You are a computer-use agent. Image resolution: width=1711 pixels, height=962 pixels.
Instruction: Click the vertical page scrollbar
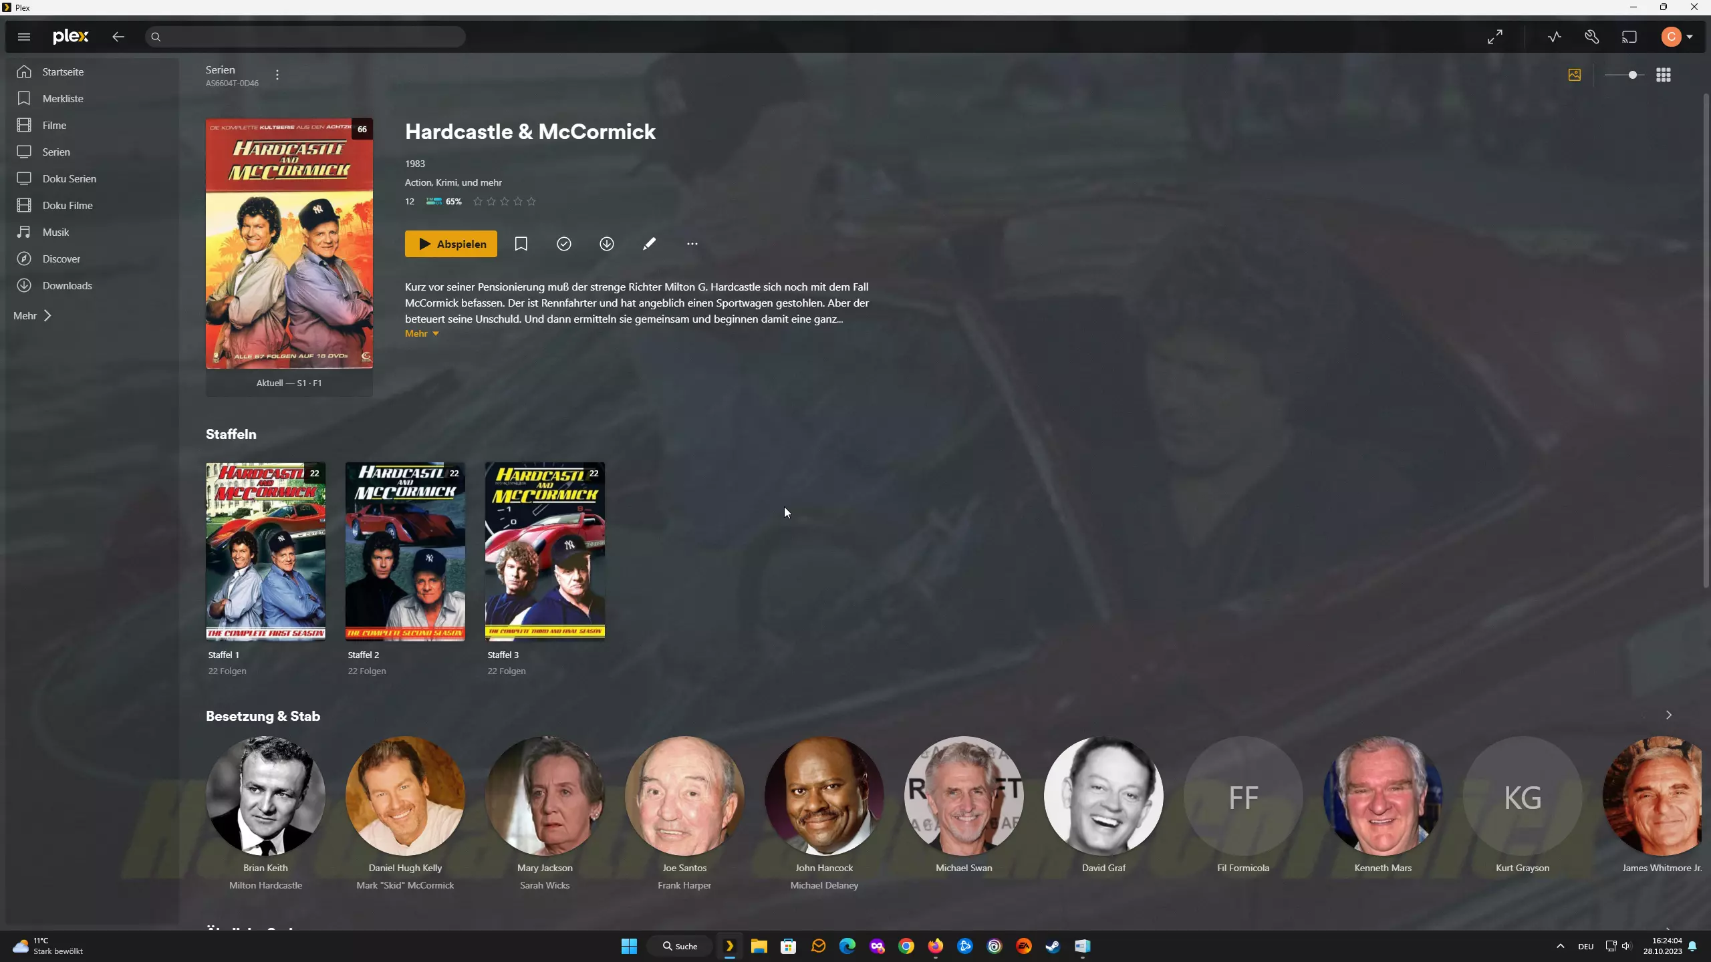click(x=1706, y=341)
